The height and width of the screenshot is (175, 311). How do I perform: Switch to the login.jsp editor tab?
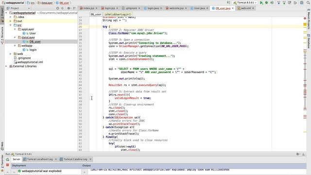(110, 8)
